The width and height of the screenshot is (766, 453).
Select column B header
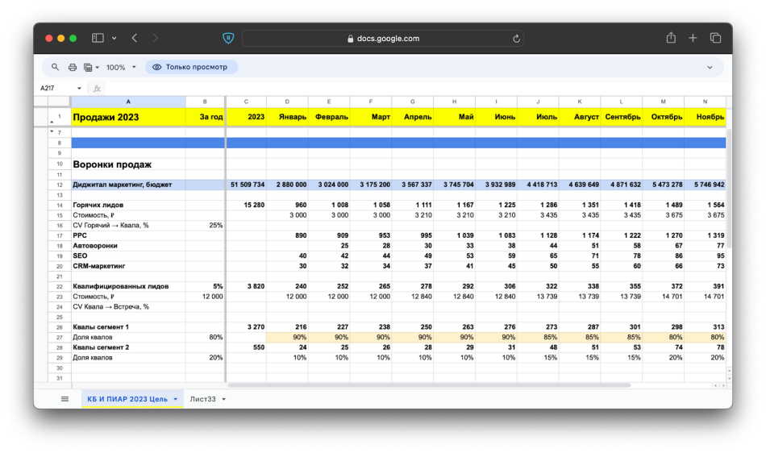[205, 102]
